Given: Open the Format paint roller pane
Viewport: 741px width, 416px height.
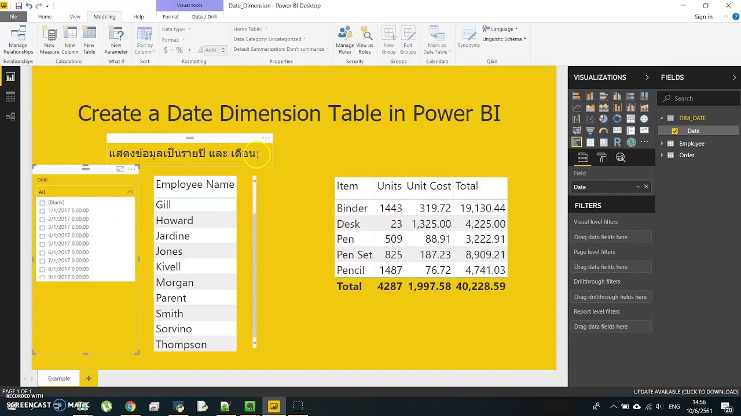Looking at the screenshot, I should click(602, 157).
